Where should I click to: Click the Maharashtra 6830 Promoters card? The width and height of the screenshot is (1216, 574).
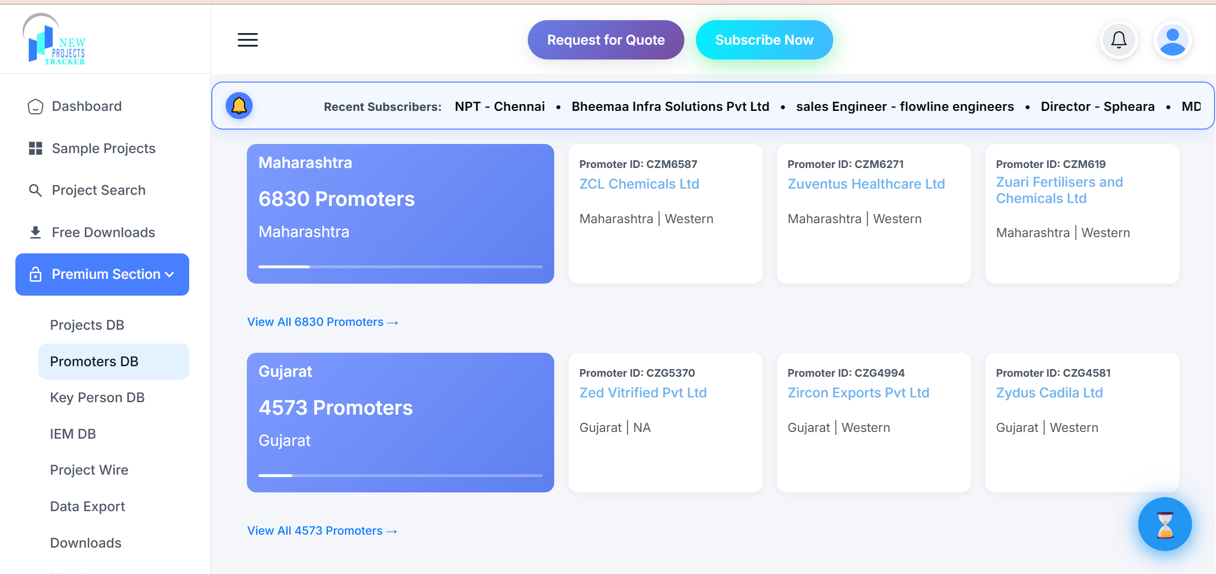[401, 214]
